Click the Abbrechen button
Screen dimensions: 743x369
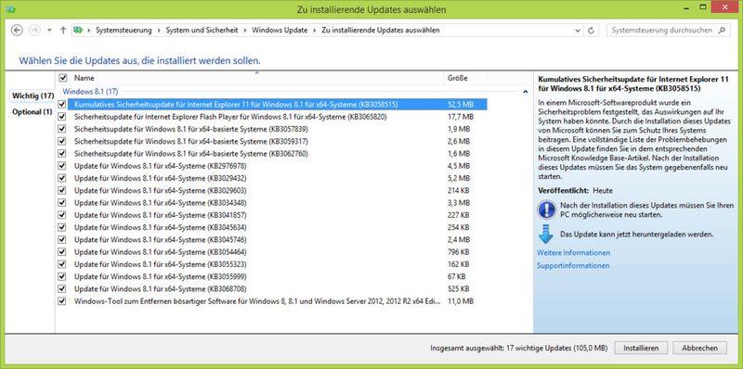pos(699,348)
